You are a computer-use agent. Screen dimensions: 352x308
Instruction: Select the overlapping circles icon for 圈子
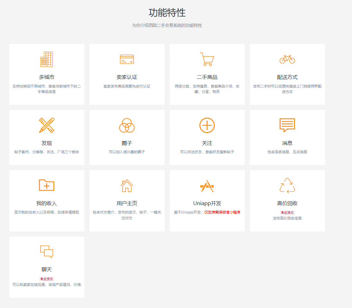coord(127,125)
